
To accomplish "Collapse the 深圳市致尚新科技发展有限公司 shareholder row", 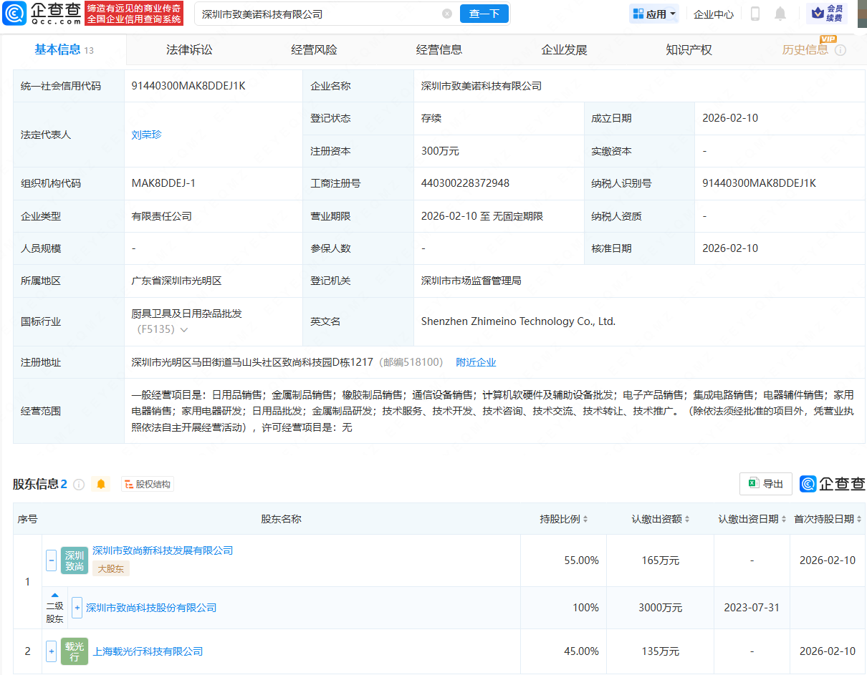I will (51, 560).
